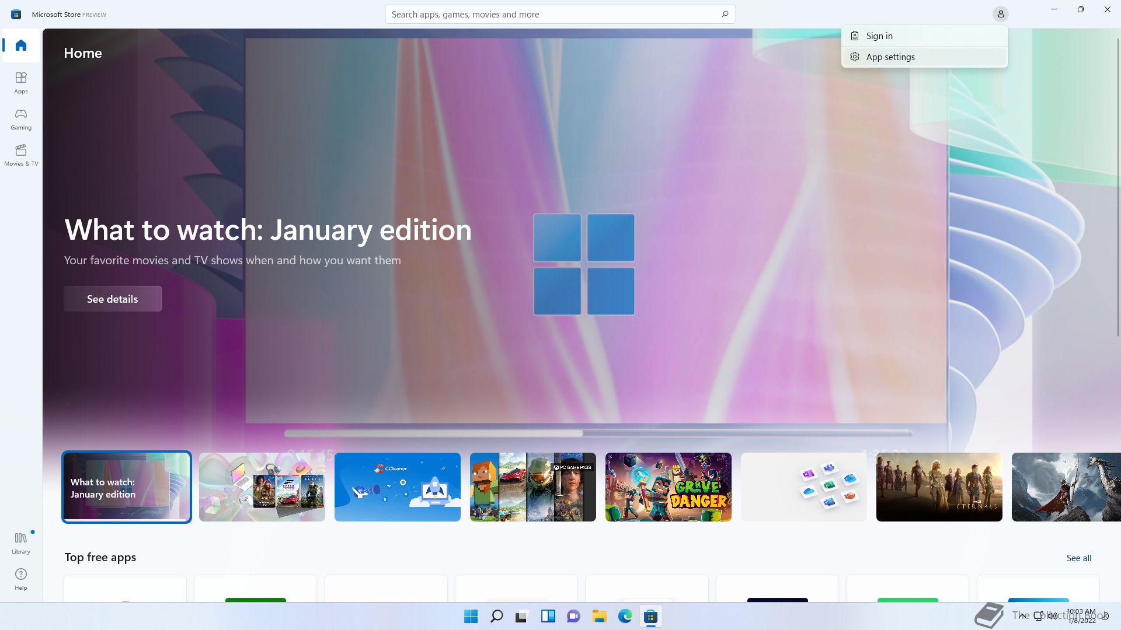Click the Microsoft Store logo icon

click(16, 14)
